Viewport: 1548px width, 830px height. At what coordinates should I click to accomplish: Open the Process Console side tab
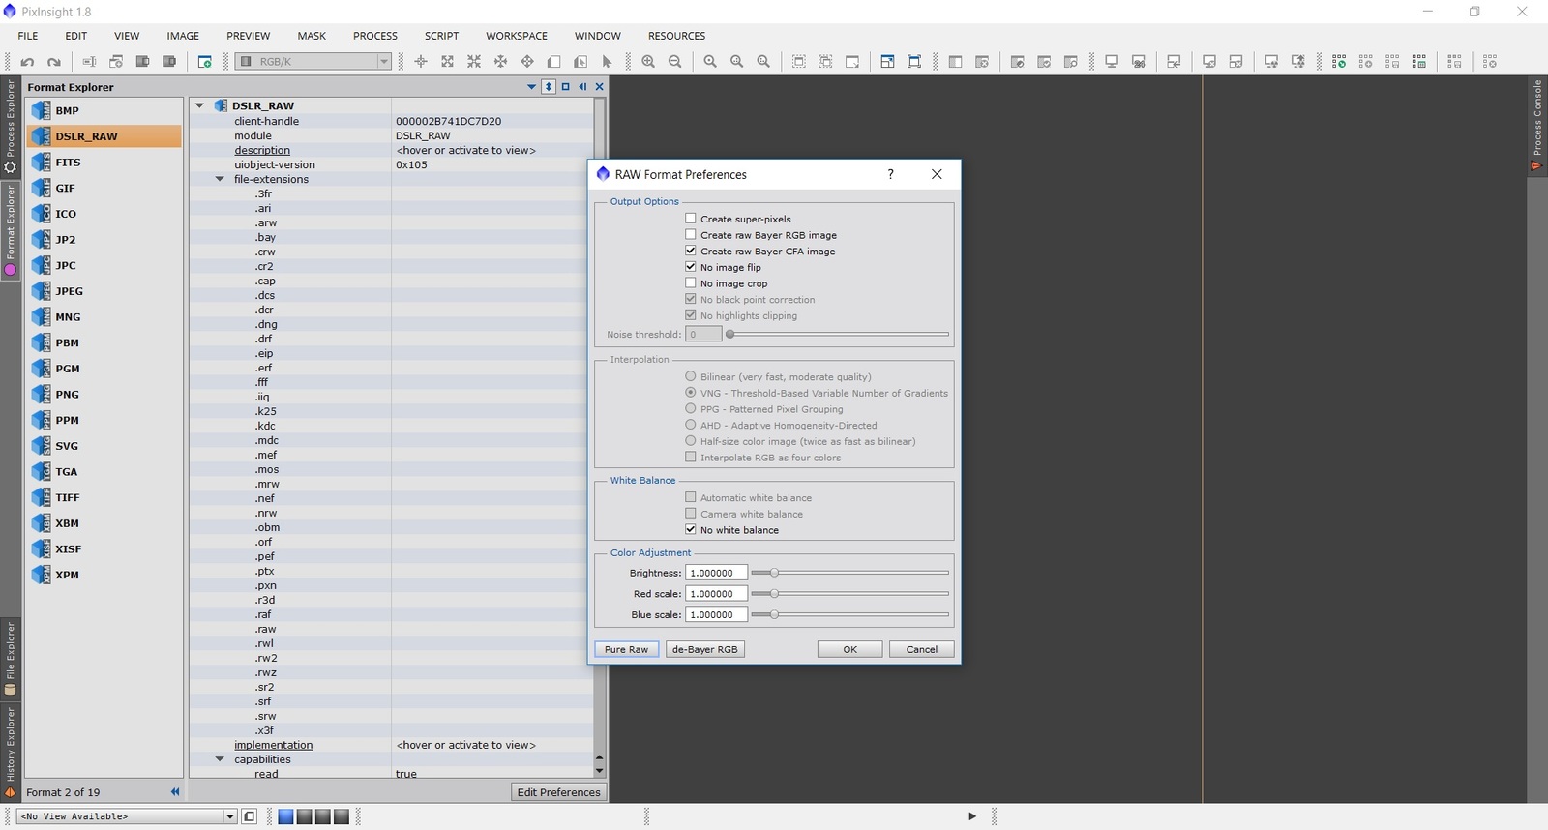(1537, 126)
